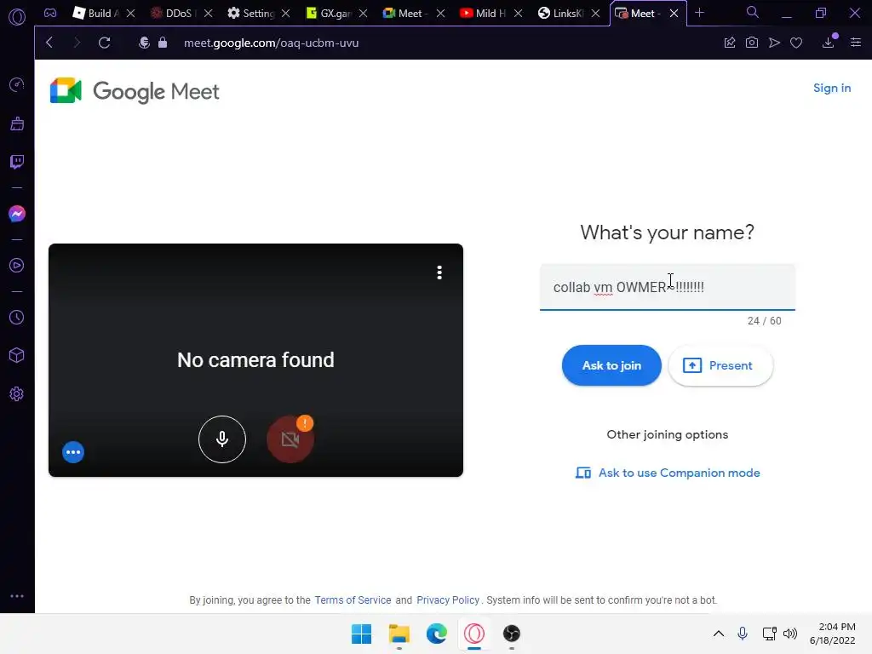Open OBS Studio from taskbar
The height and width of the screenshot is (654, 872).
coord(512,634)
